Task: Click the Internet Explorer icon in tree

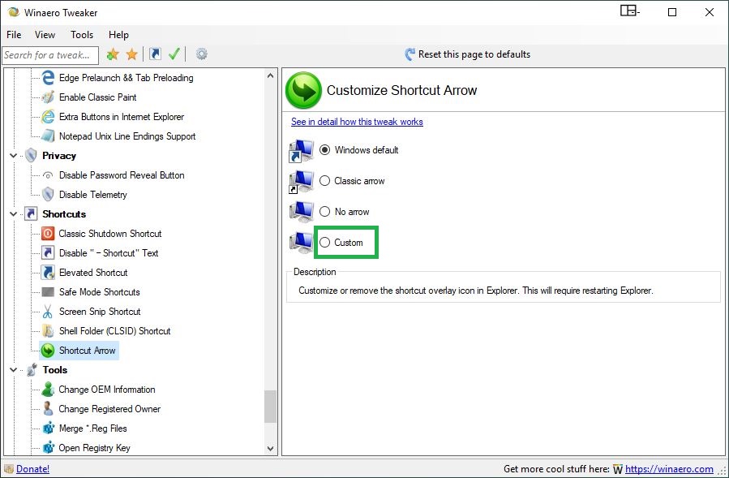Action: pyautogui.click(x=48, y=117)
